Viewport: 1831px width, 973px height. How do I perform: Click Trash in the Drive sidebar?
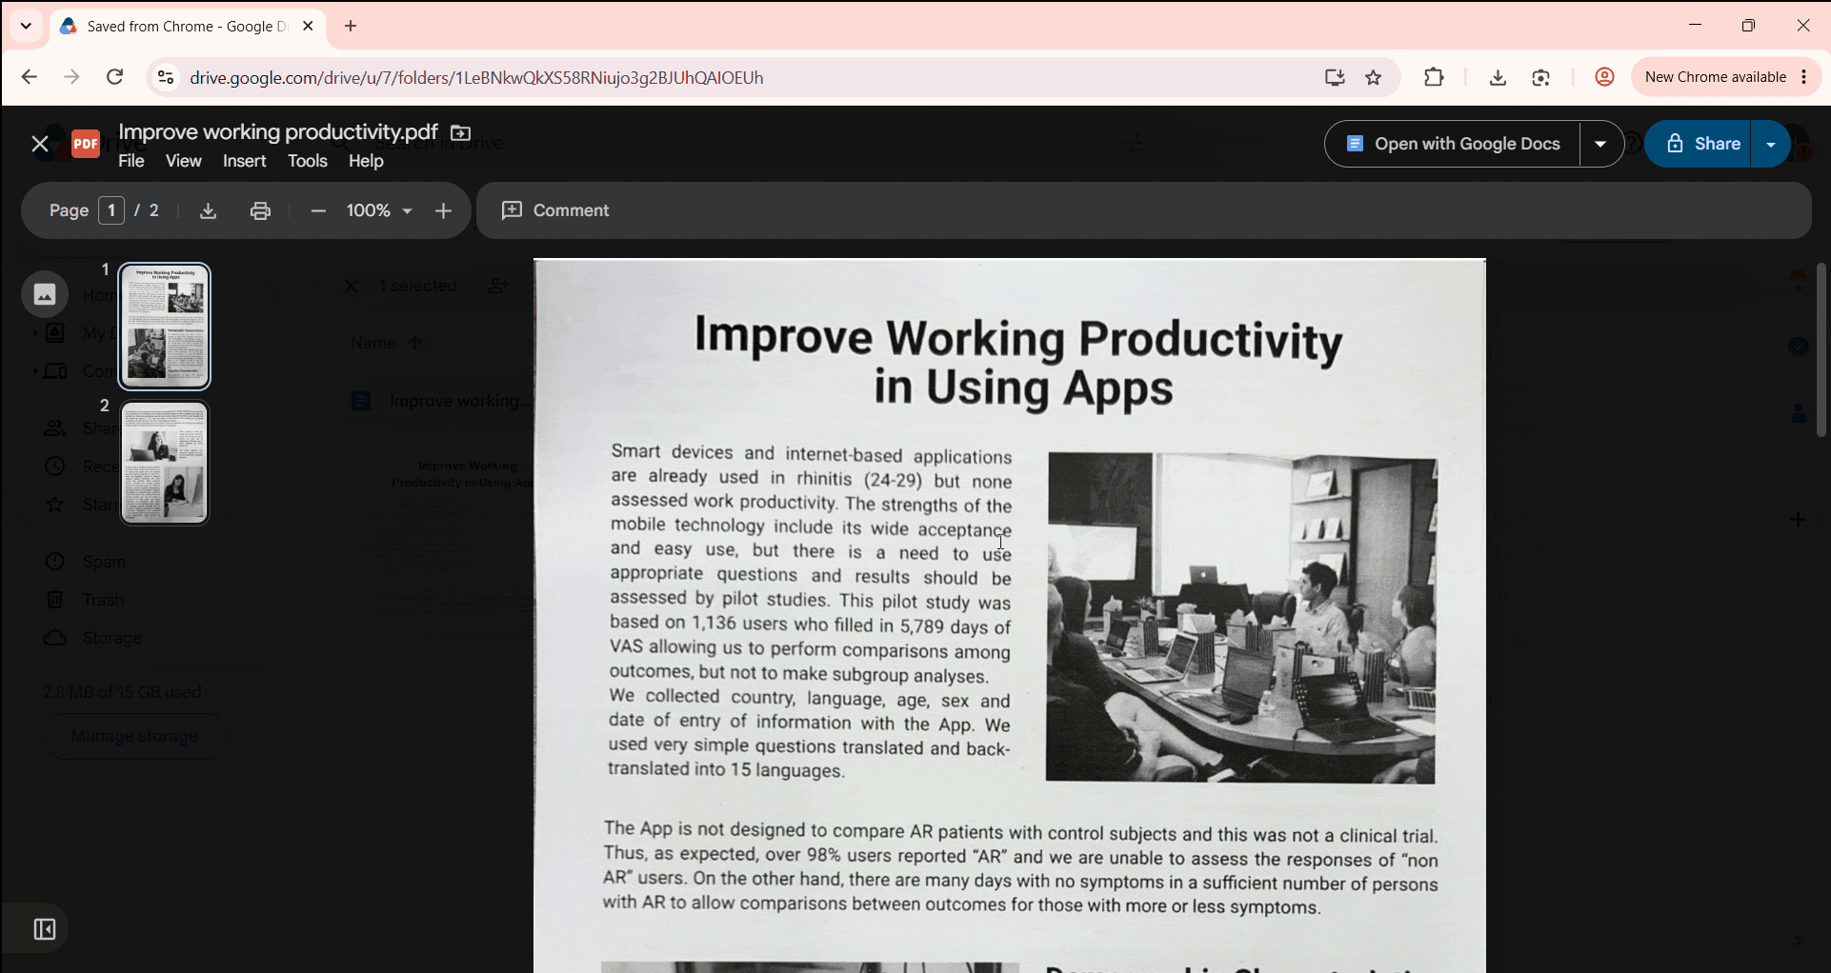pos(103,600)
